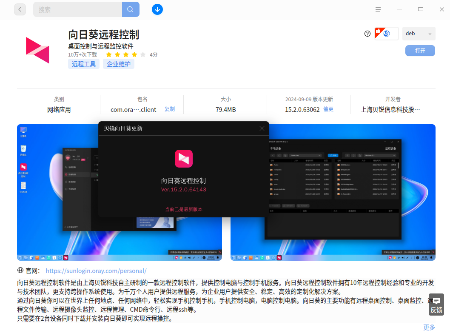
Task: Close the 贝锐向日葵更新 dialog
Action: 262,128
